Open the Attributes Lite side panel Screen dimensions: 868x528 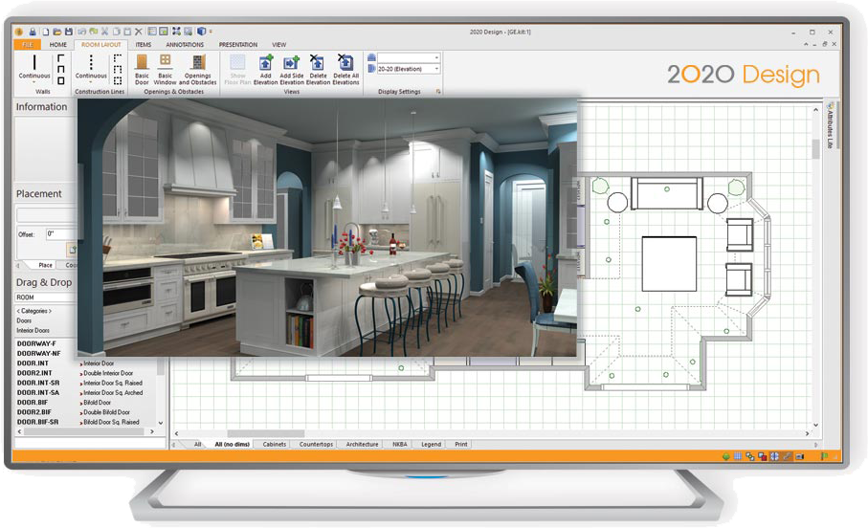tap(830, 124)
